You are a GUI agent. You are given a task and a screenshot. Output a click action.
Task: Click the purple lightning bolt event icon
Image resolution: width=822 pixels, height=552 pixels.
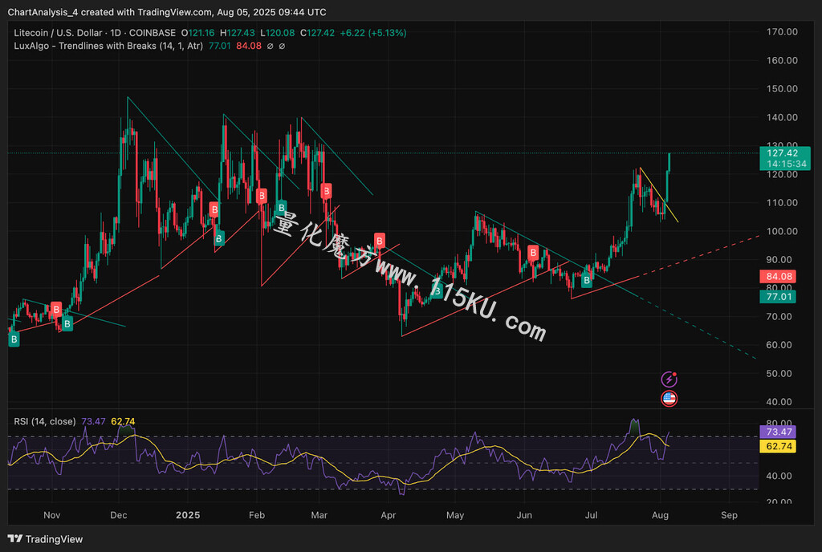click(x=669, y=379)
